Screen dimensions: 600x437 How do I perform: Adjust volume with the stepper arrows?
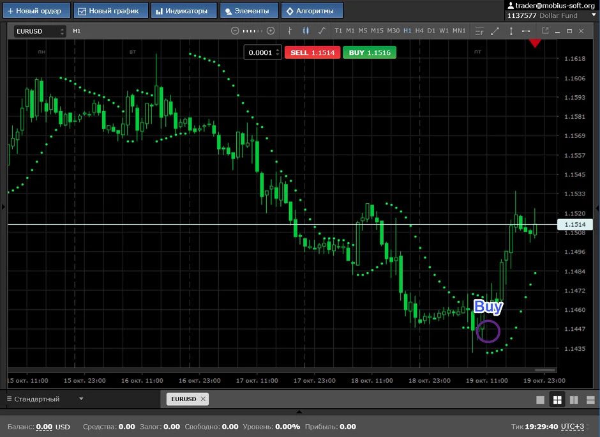278,52
